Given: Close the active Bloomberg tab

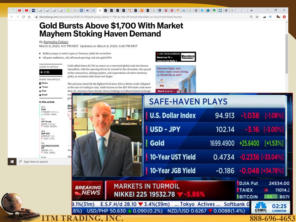Looking at the screenshot, I should click(x=100, y=10).
